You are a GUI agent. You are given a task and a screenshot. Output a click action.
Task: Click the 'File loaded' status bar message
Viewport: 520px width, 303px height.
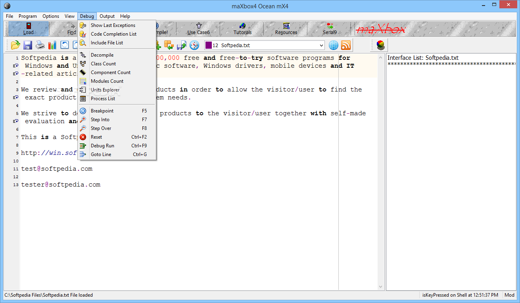pos(48,295)
